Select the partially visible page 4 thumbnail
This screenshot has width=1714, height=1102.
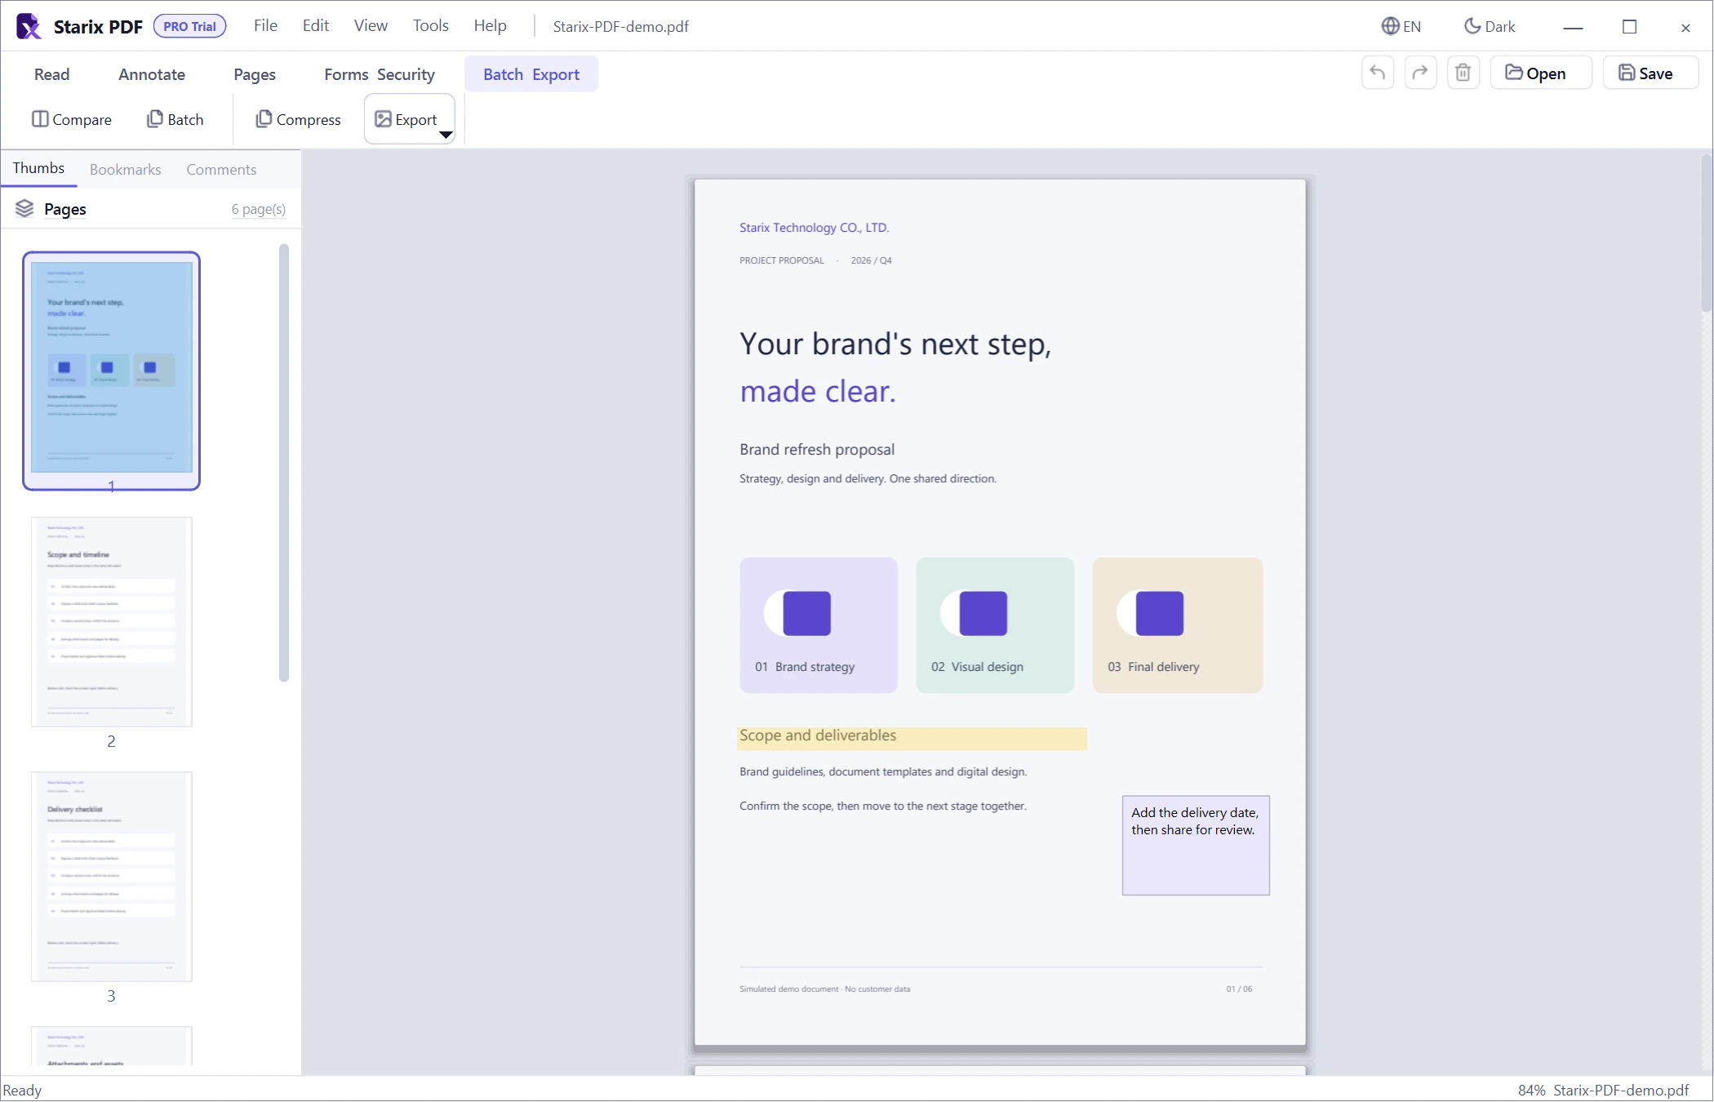click(111, 1046)
